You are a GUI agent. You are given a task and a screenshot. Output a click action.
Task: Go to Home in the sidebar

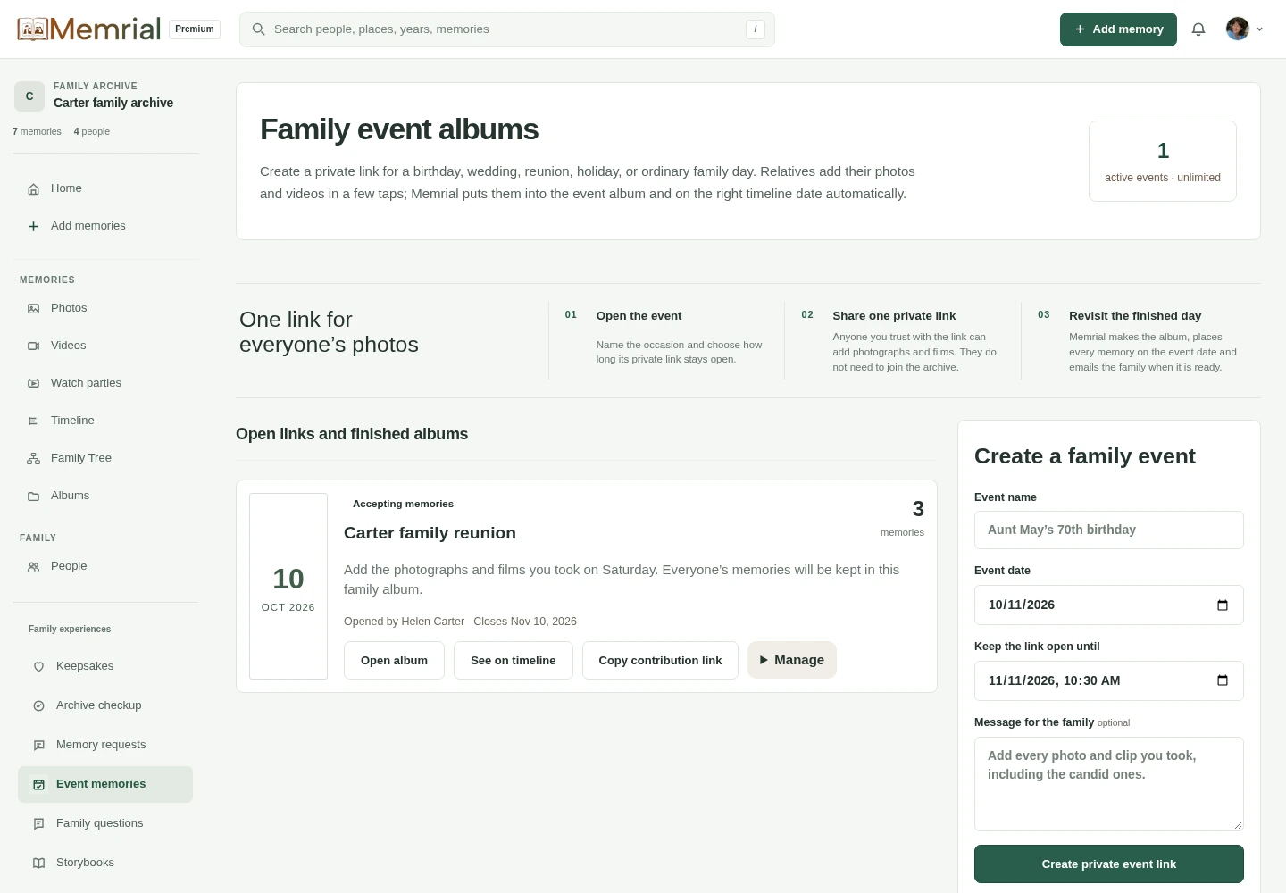point(105,188)
